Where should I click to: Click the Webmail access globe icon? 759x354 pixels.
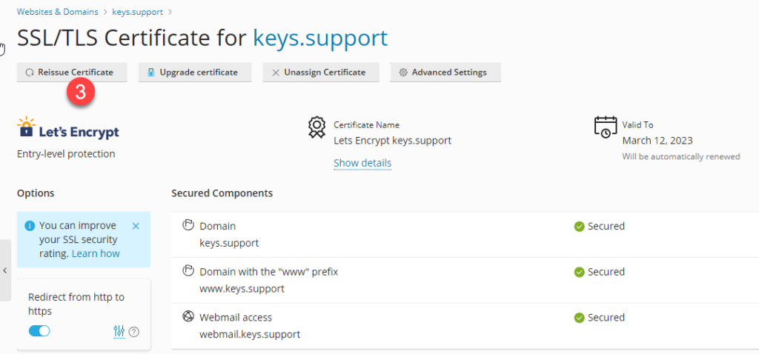pyautogui.click(x=188, y=316)
